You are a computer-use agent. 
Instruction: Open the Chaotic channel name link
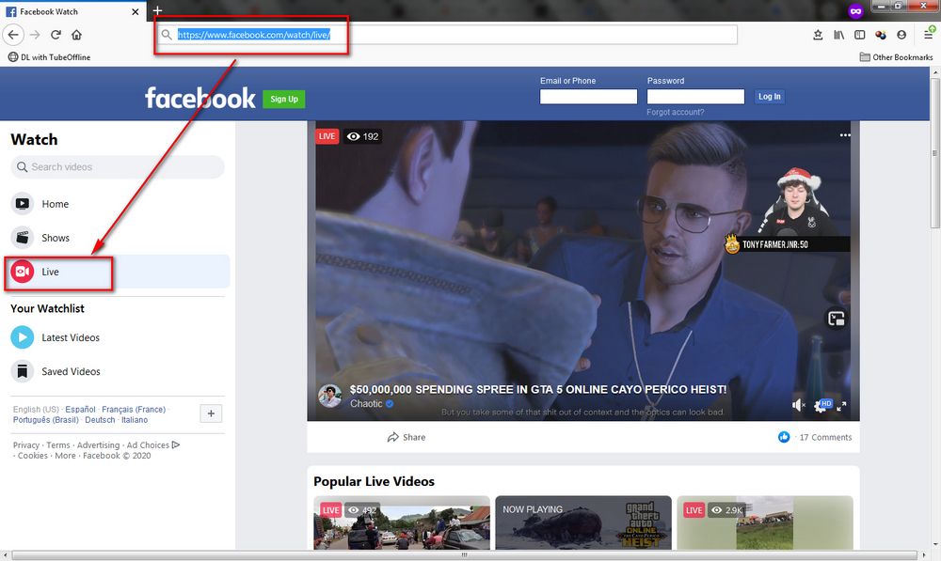(x=366, y=404)
